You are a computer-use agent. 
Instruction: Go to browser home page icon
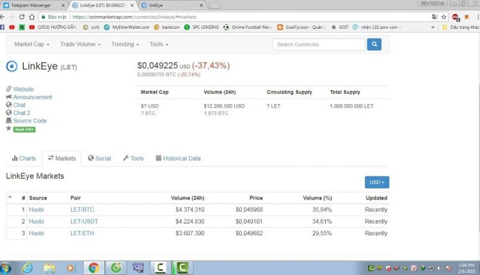(x=32, y=17)
